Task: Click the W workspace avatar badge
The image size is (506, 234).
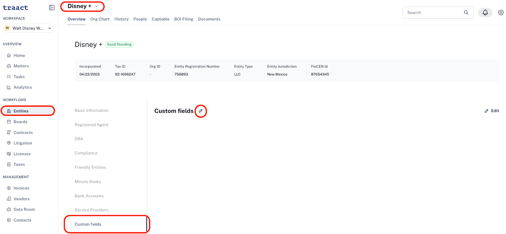Action: pyautogui.click(x=7, y=28)
